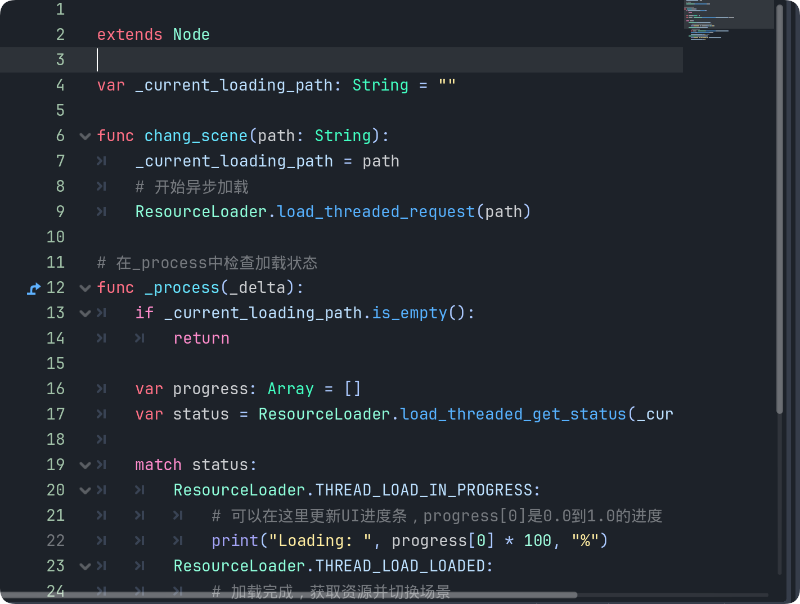The width and height of the screenshot is (800, 604).
Task: Click line number 9 in the gutter
Action: coord(60,212)
